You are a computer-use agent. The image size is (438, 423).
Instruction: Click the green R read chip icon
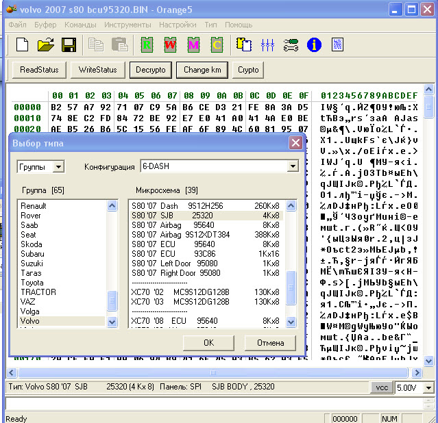pos(146,45)
